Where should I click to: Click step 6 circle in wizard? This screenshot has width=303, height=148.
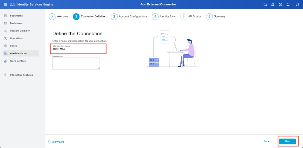pos(209,17)
